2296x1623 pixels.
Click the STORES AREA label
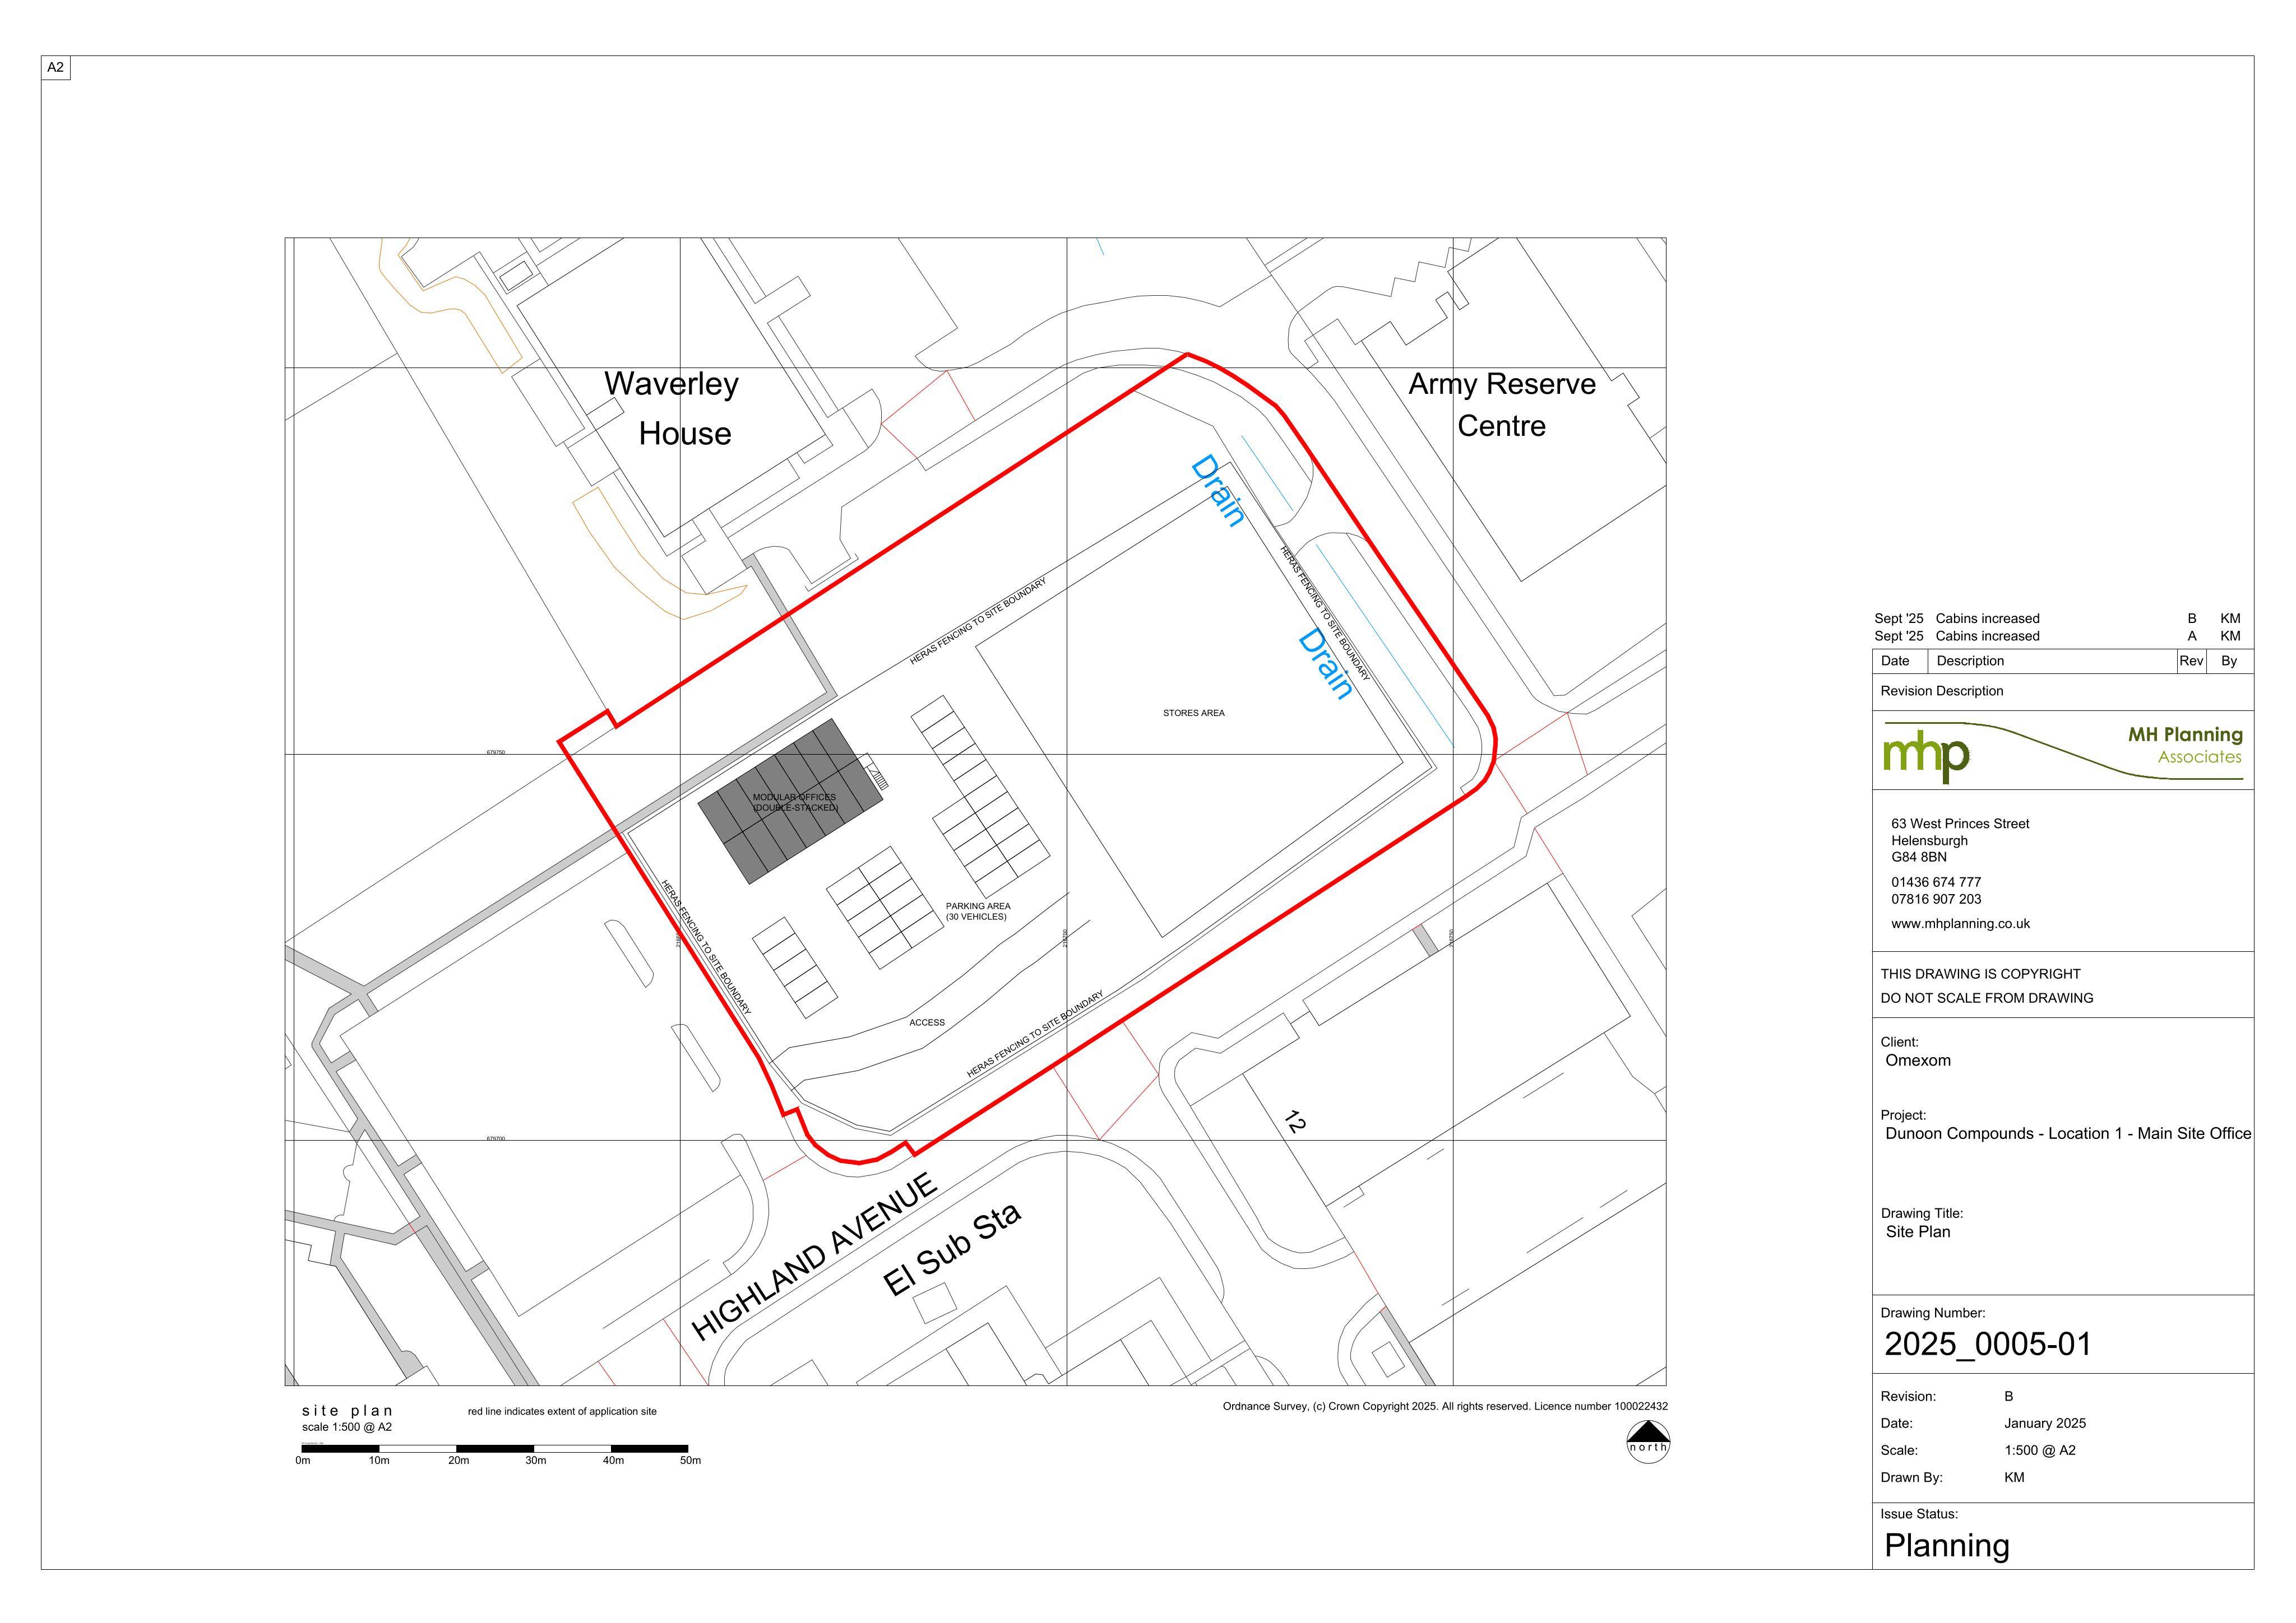click(1193, 714)
